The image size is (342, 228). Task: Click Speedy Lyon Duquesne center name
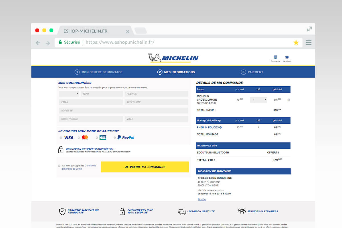[215, 178]
